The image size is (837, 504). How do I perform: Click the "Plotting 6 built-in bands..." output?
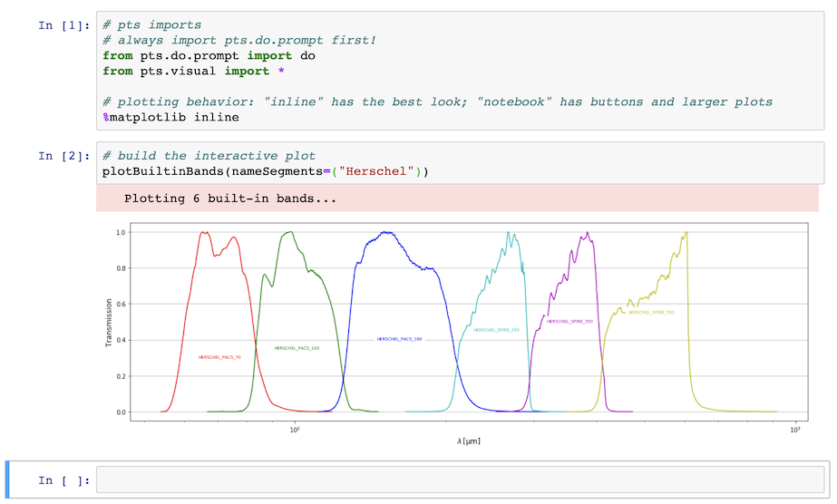coord(230,199)
